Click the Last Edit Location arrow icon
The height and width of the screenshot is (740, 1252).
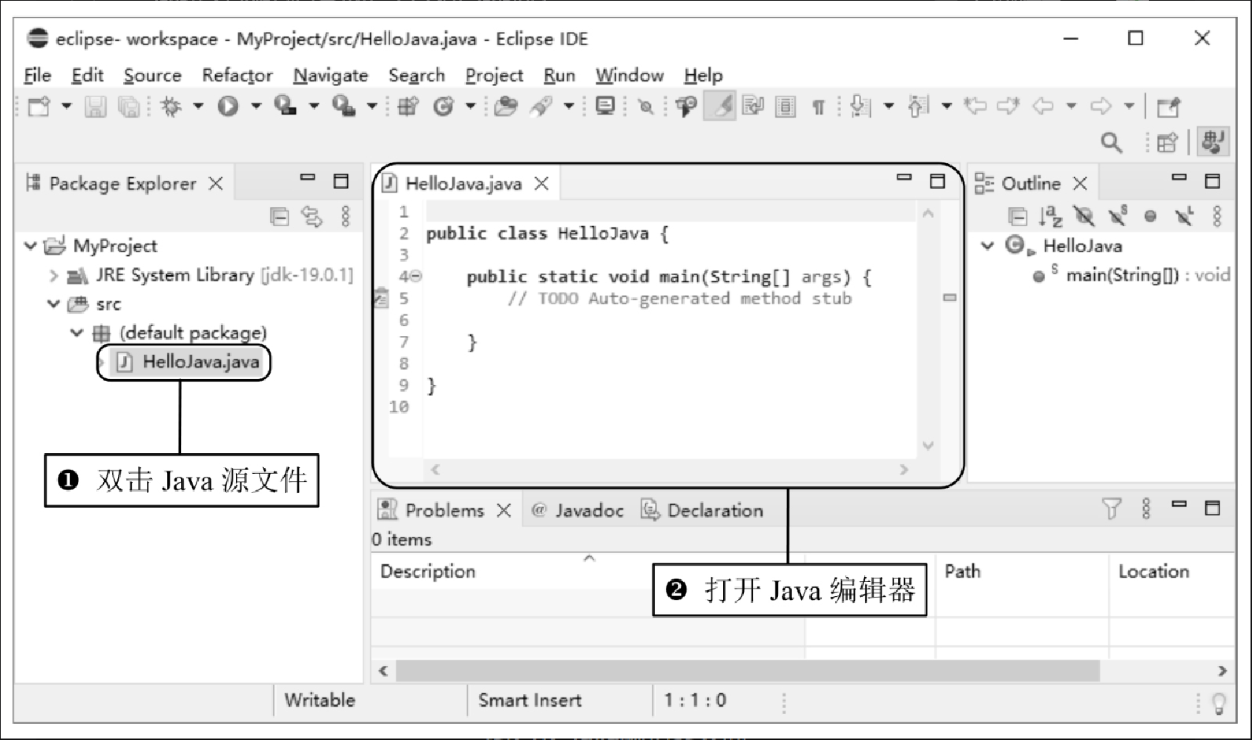975,107
